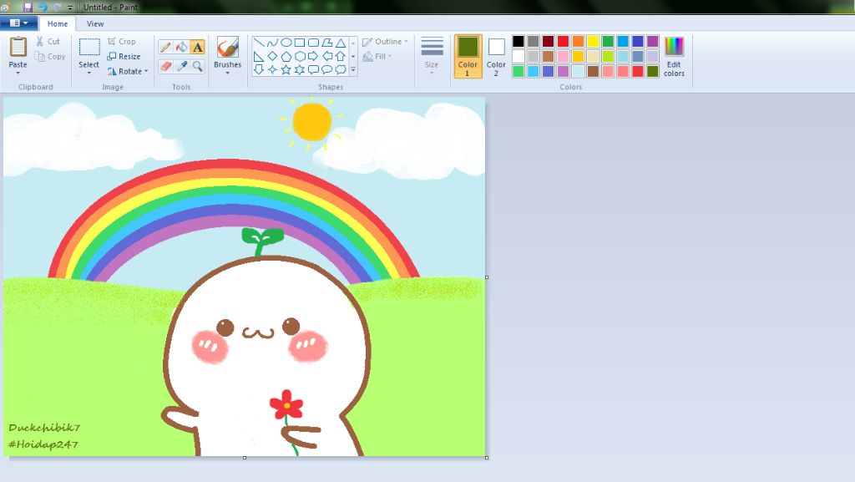855x482 pixels.
Task: Open the Select dropdown arrow
Action: pyautogui.click(x=89, y=73)
